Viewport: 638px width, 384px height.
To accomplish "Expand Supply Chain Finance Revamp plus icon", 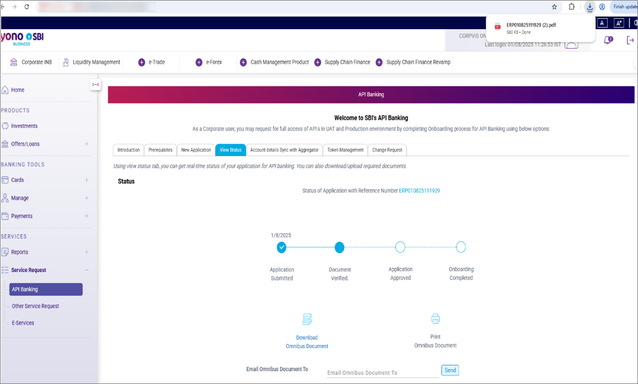I will 379,62.
